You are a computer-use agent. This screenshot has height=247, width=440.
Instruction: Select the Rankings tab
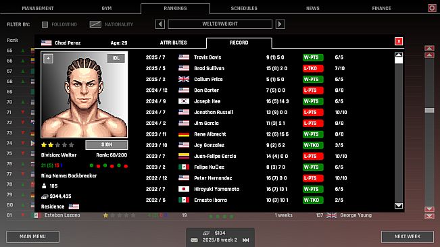pyautogui.click(x=175, y=8)
